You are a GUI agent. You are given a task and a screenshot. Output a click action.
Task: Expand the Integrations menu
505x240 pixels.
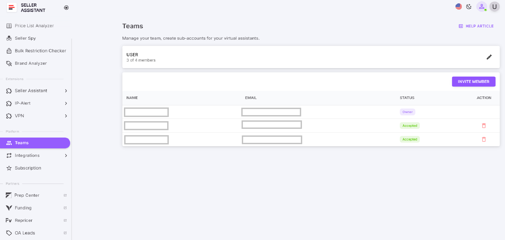click(x=66, y=156)
